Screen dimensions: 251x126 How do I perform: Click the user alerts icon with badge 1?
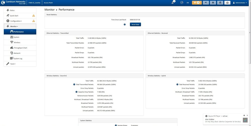point(173,3)
